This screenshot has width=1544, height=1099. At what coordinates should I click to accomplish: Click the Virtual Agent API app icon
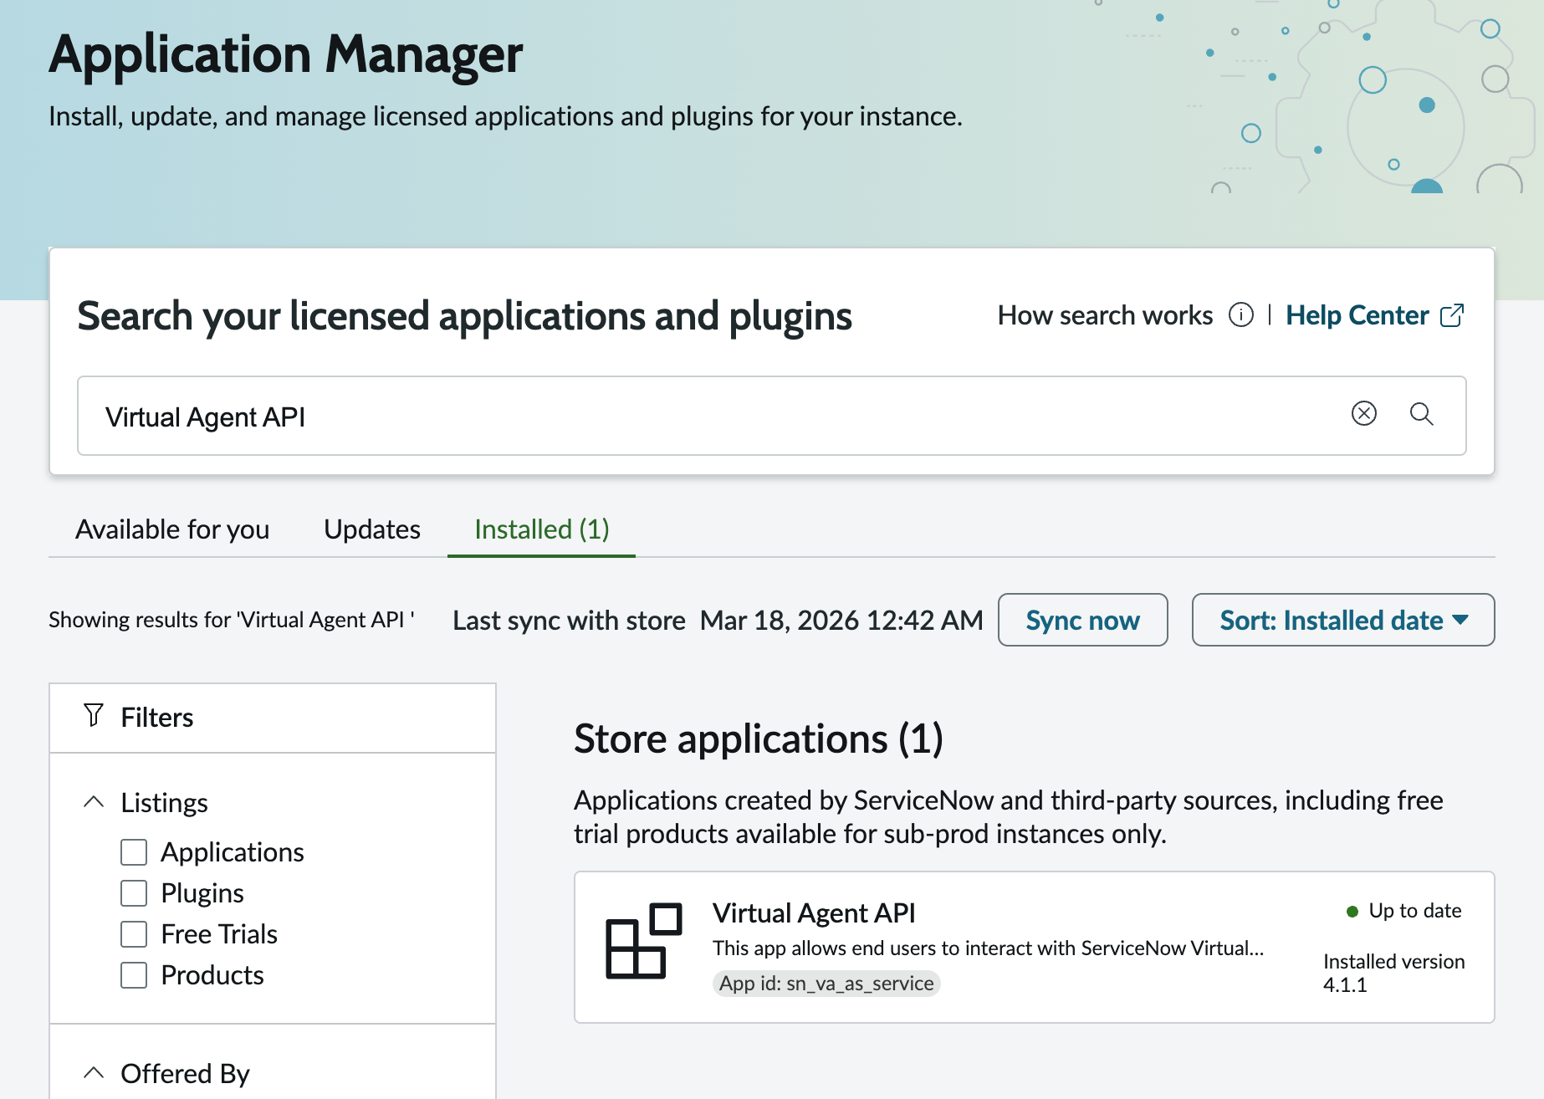[643, 941]
